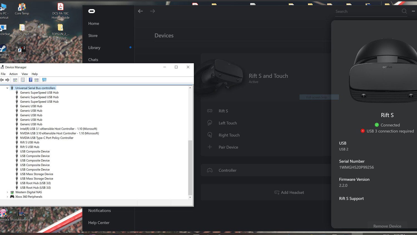Select first Generic SuperSpeed USB Hub entry
The height and width of the screenshot is (235, 417).
(39, 93)
